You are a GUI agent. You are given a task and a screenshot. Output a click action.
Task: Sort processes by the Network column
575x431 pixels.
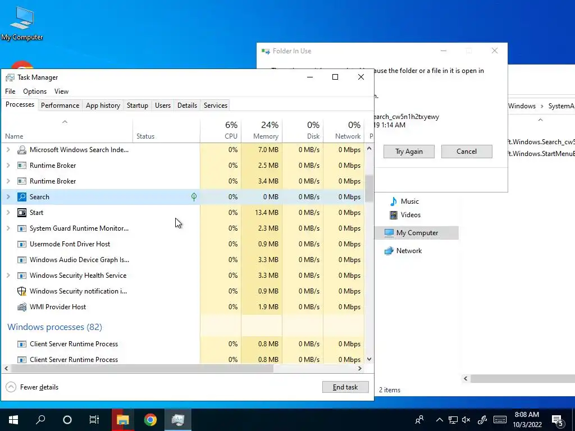pos(344,130)
